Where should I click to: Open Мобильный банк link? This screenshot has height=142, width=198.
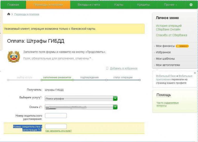tap(166, 76)
